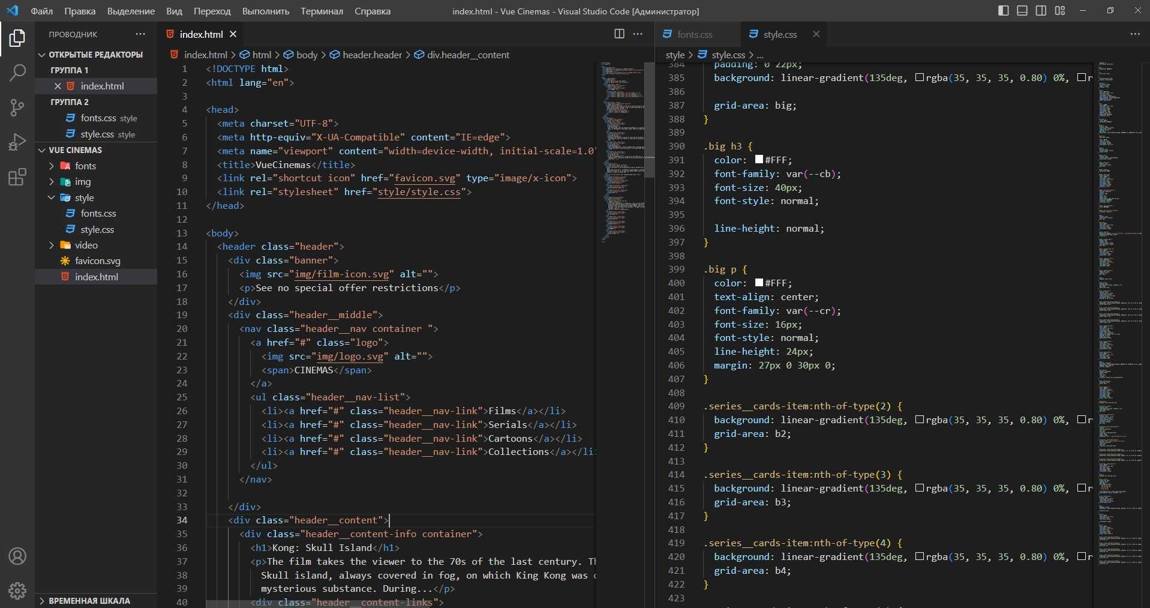Close the index.html tab
The width and height of the screenshot is (1150, 608).
click(233, 34)
